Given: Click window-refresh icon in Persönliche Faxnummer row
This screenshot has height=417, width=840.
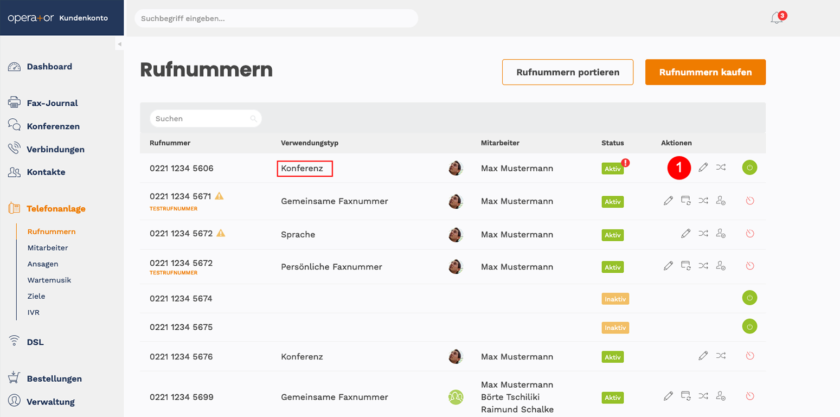Looking at the screenshot, I should point(686,266).
